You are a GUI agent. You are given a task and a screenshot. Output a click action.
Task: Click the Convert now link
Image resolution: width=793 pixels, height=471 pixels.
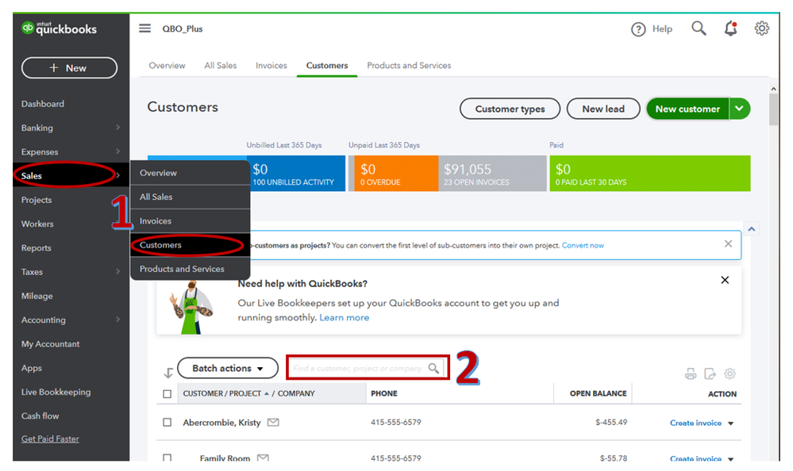point(583,245)
